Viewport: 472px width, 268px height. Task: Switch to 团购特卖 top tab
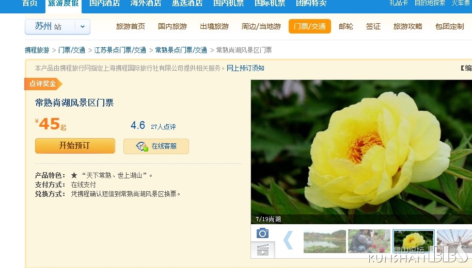click(311, 4)
